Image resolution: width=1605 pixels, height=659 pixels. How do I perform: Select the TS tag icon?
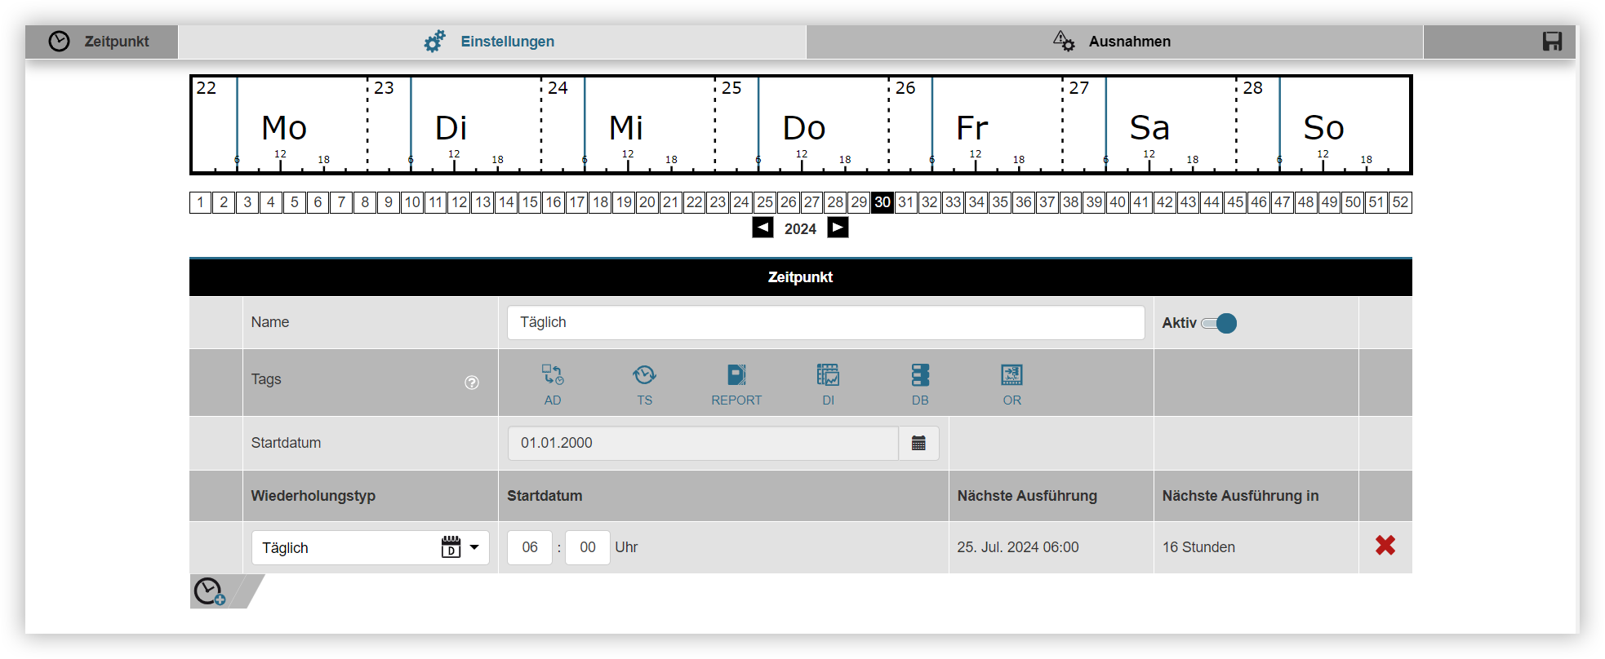click(x=644, y=375)
